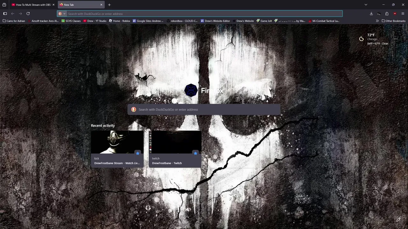Open the Firefox application hamburger menu

(403, 14)
